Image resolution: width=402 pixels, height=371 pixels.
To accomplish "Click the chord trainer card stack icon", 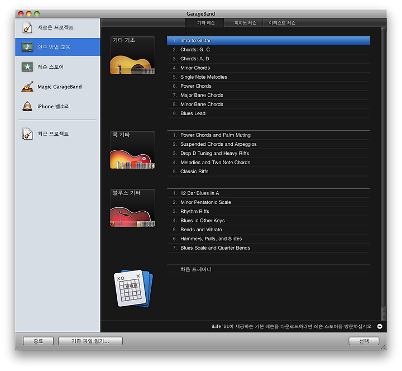I will click(133, 288).
